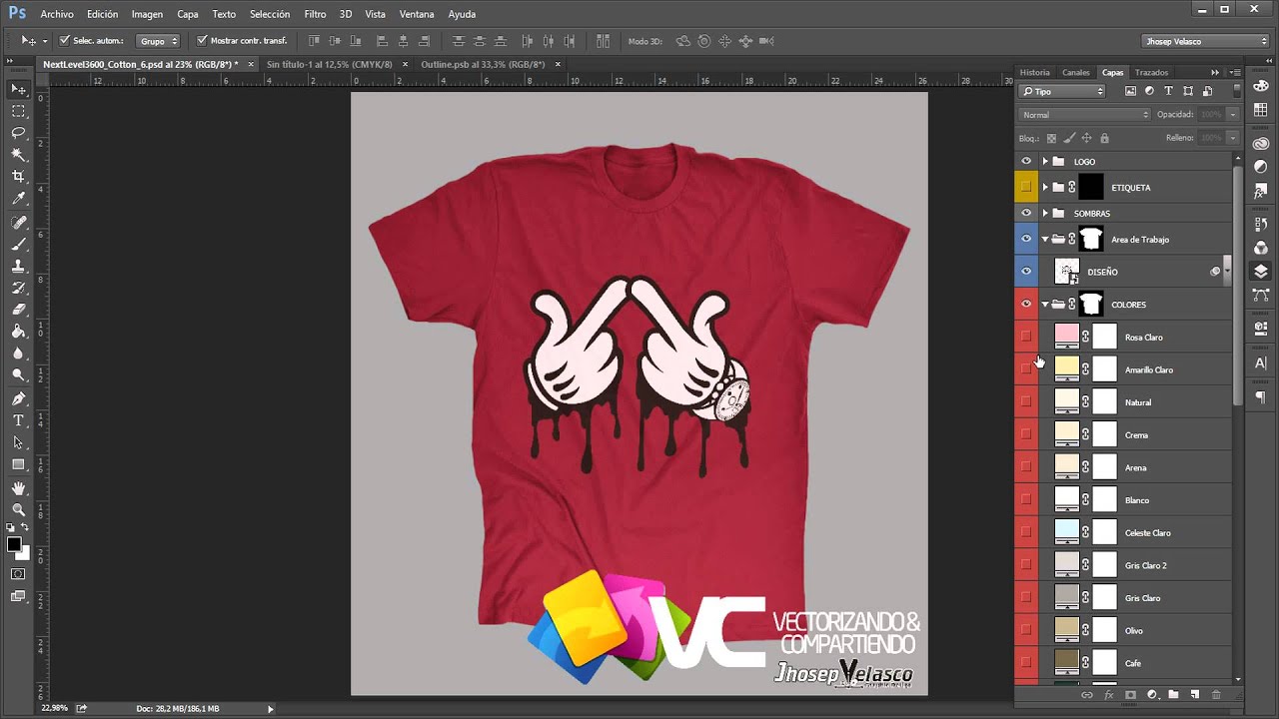Select the Rectangular Marquee tool

[18, 111]
